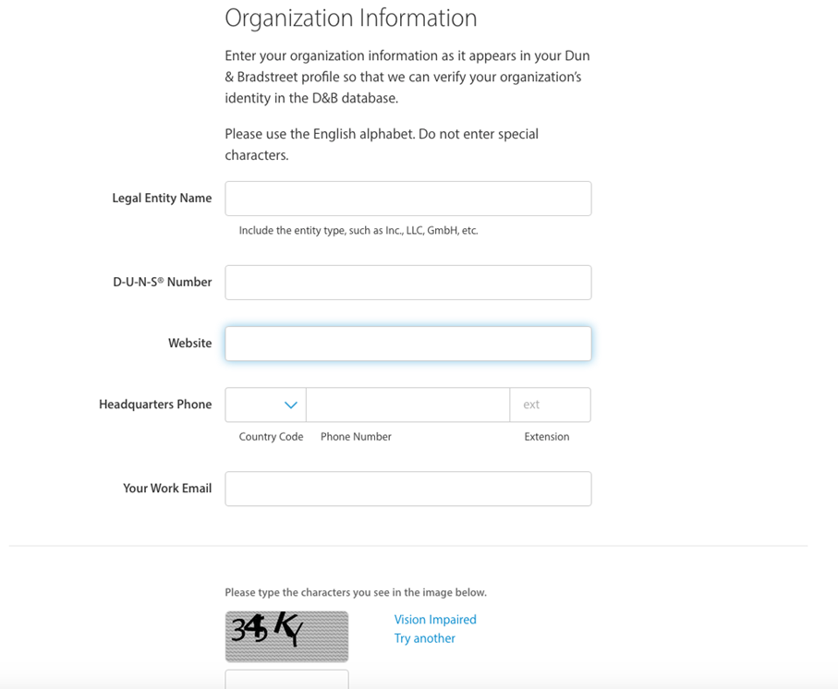Click the 'Country Code' caption under the dropdown
Viewport: 838px width, 689px height.
[271, 437]
